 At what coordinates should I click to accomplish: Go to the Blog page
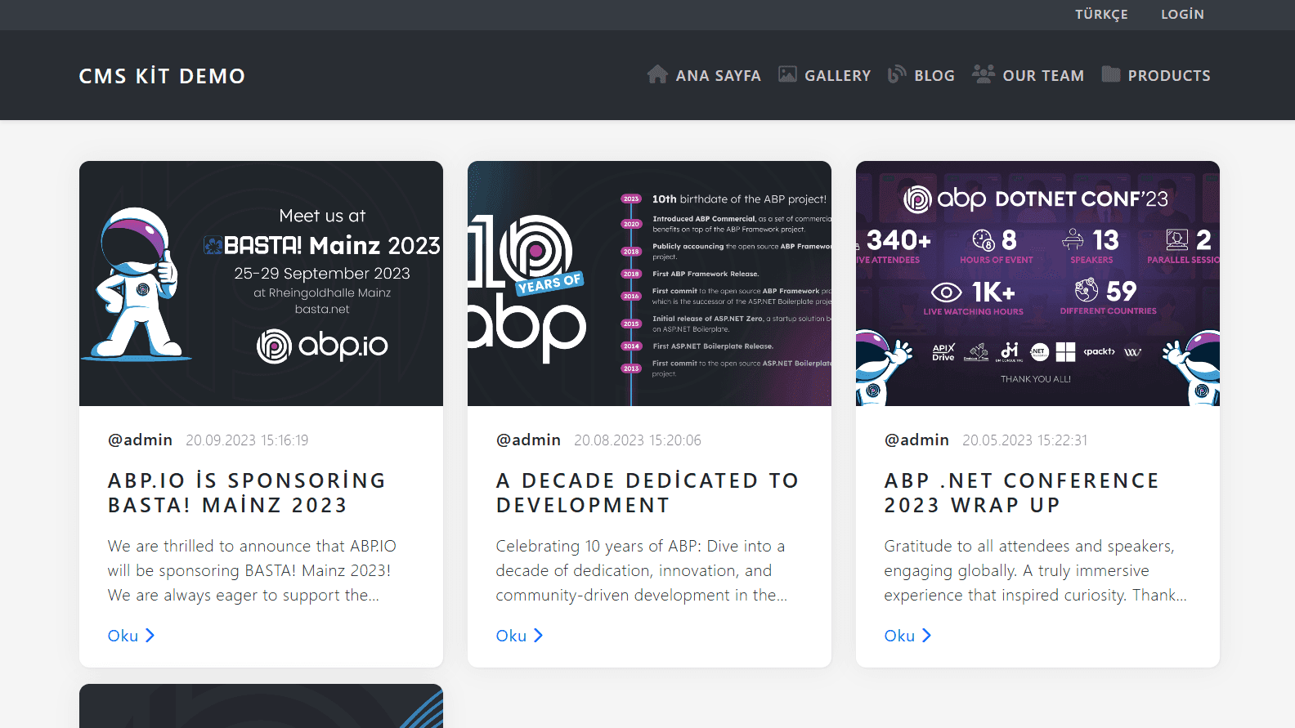pyautogui.click(x=921, y=75)
